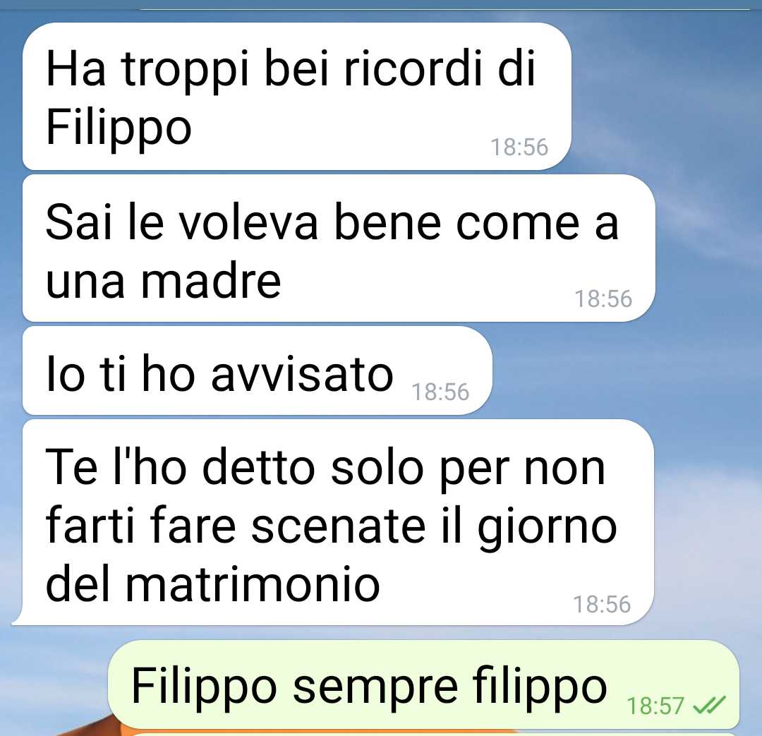Select the sent message 'Filippo sempre filippo'
Image resolution: width=762 pixels, height=736 pixels.
pyautogui.click(x=423, y=684)
